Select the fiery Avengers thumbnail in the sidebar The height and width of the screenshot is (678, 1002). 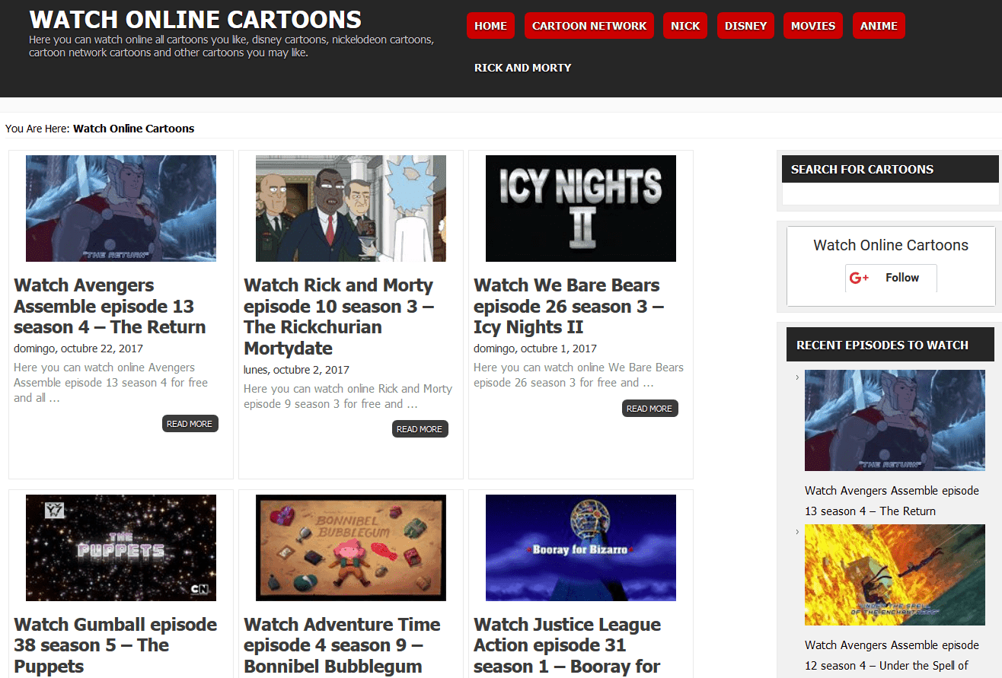(895, 575)
